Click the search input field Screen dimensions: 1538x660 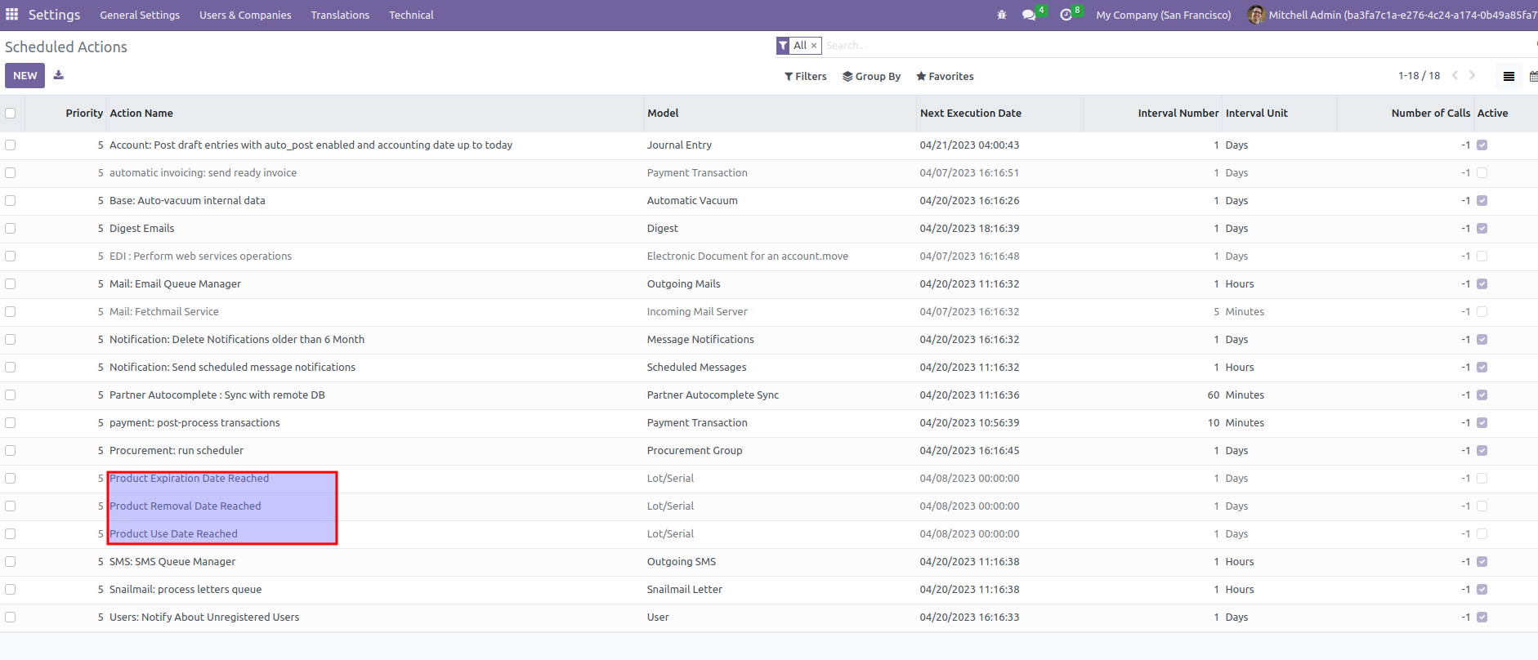tap(1144, 46)
